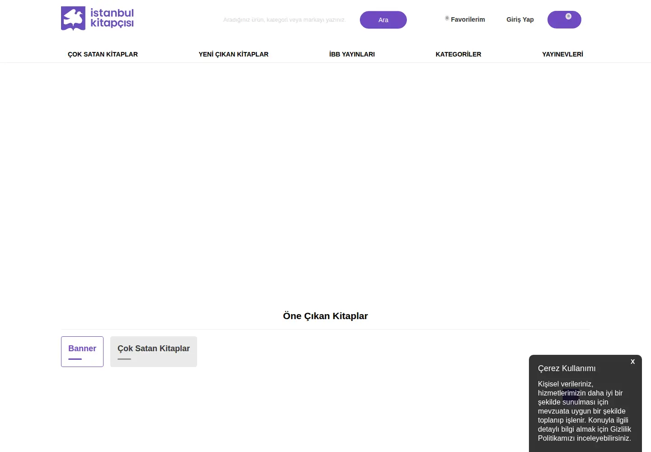The image size is (651, 452).
Task: Open the YAYINEVLERİ menu
Action: pyautogui.click(x=562, y=54)
